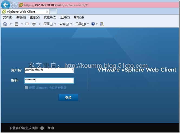180x133 pixels.
Task: Click the blue Help question mark icon
Action: point(93,24)
